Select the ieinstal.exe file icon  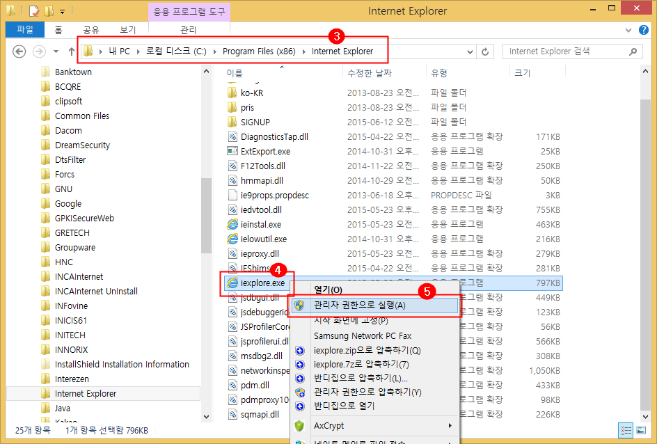pos(232,225)
